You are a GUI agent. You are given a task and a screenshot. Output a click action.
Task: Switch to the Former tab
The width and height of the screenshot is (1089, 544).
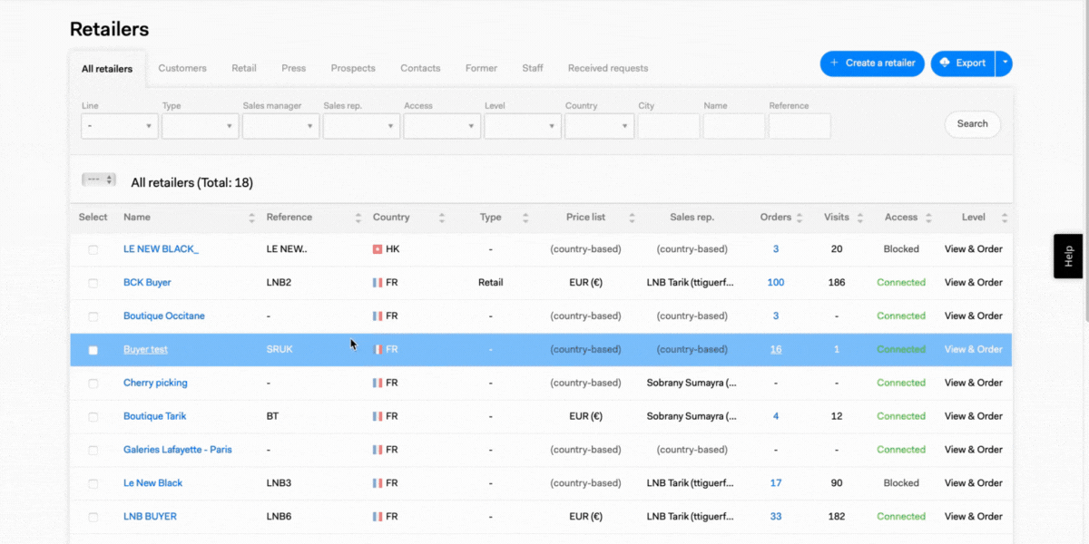(x=481, y=68)
